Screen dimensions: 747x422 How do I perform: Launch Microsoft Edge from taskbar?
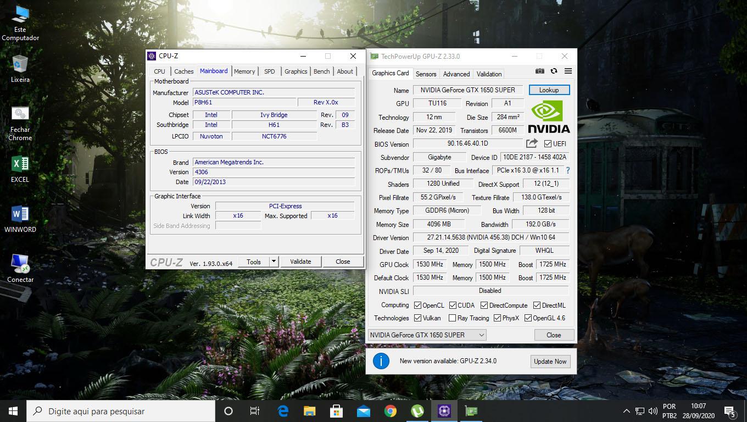[283, 411]
